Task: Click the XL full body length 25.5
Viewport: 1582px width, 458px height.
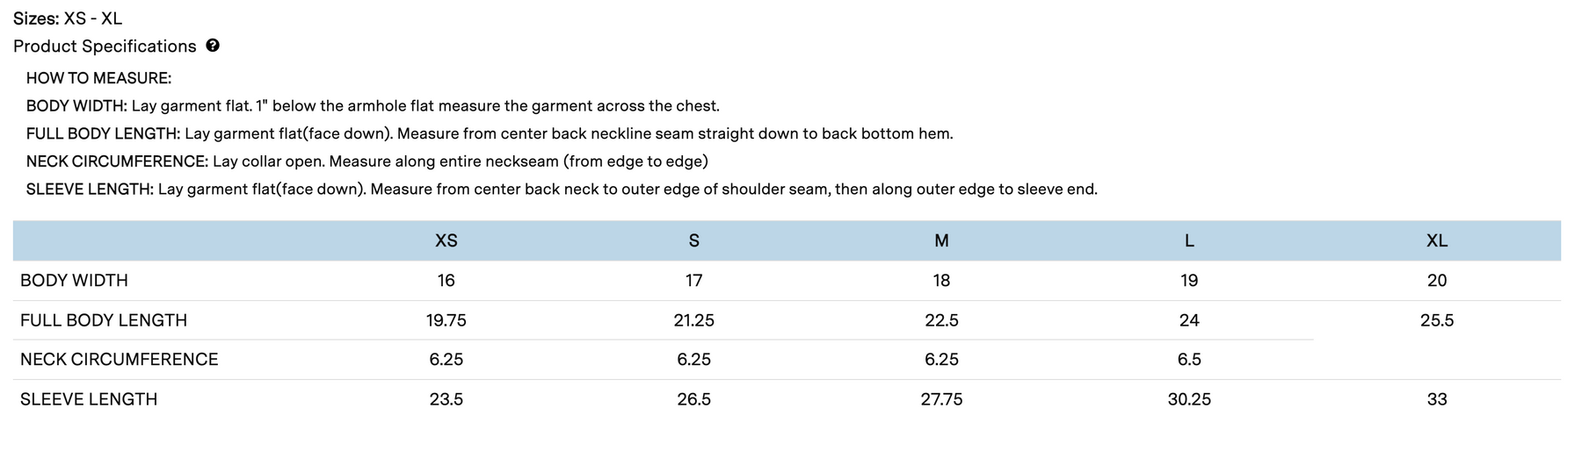Action: coord(1437,320)
